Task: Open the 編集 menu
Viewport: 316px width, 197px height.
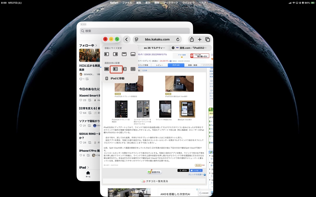Action: tap(139, 2)
